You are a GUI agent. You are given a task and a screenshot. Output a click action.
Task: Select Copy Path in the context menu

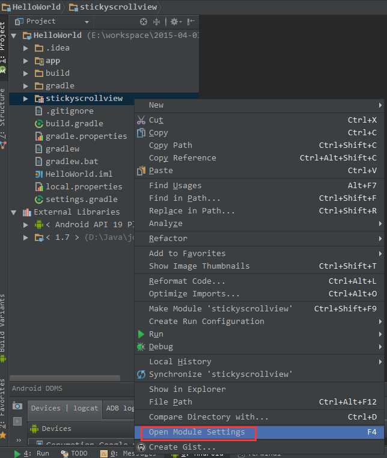[171, 145]
